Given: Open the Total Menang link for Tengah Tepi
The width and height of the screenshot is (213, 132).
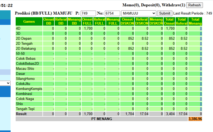Looking at the screenshot, I should (201, 109).
